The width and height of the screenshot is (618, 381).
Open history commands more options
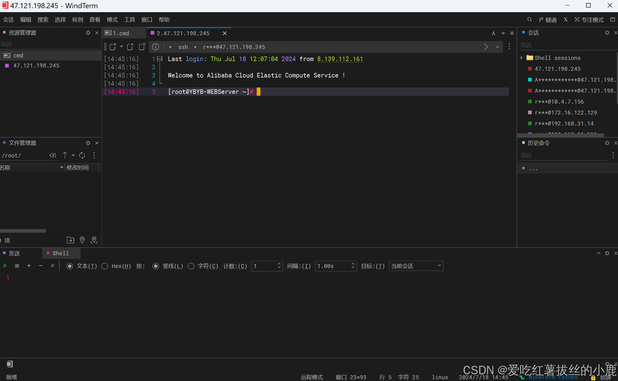click(613, 156)
